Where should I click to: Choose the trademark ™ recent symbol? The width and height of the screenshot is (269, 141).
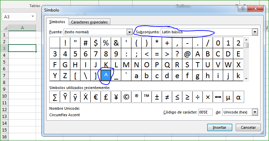146,97
